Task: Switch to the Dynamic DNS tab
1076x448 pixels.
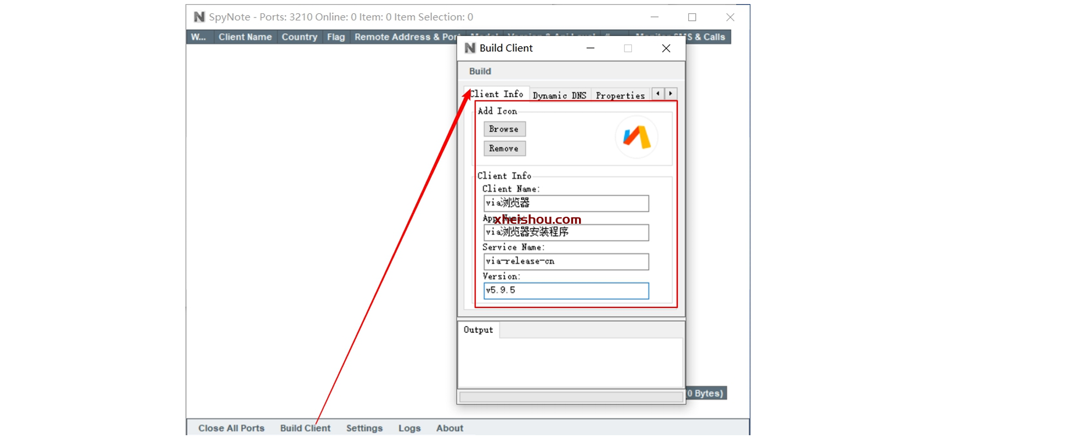Action: [x=560, y=95]
